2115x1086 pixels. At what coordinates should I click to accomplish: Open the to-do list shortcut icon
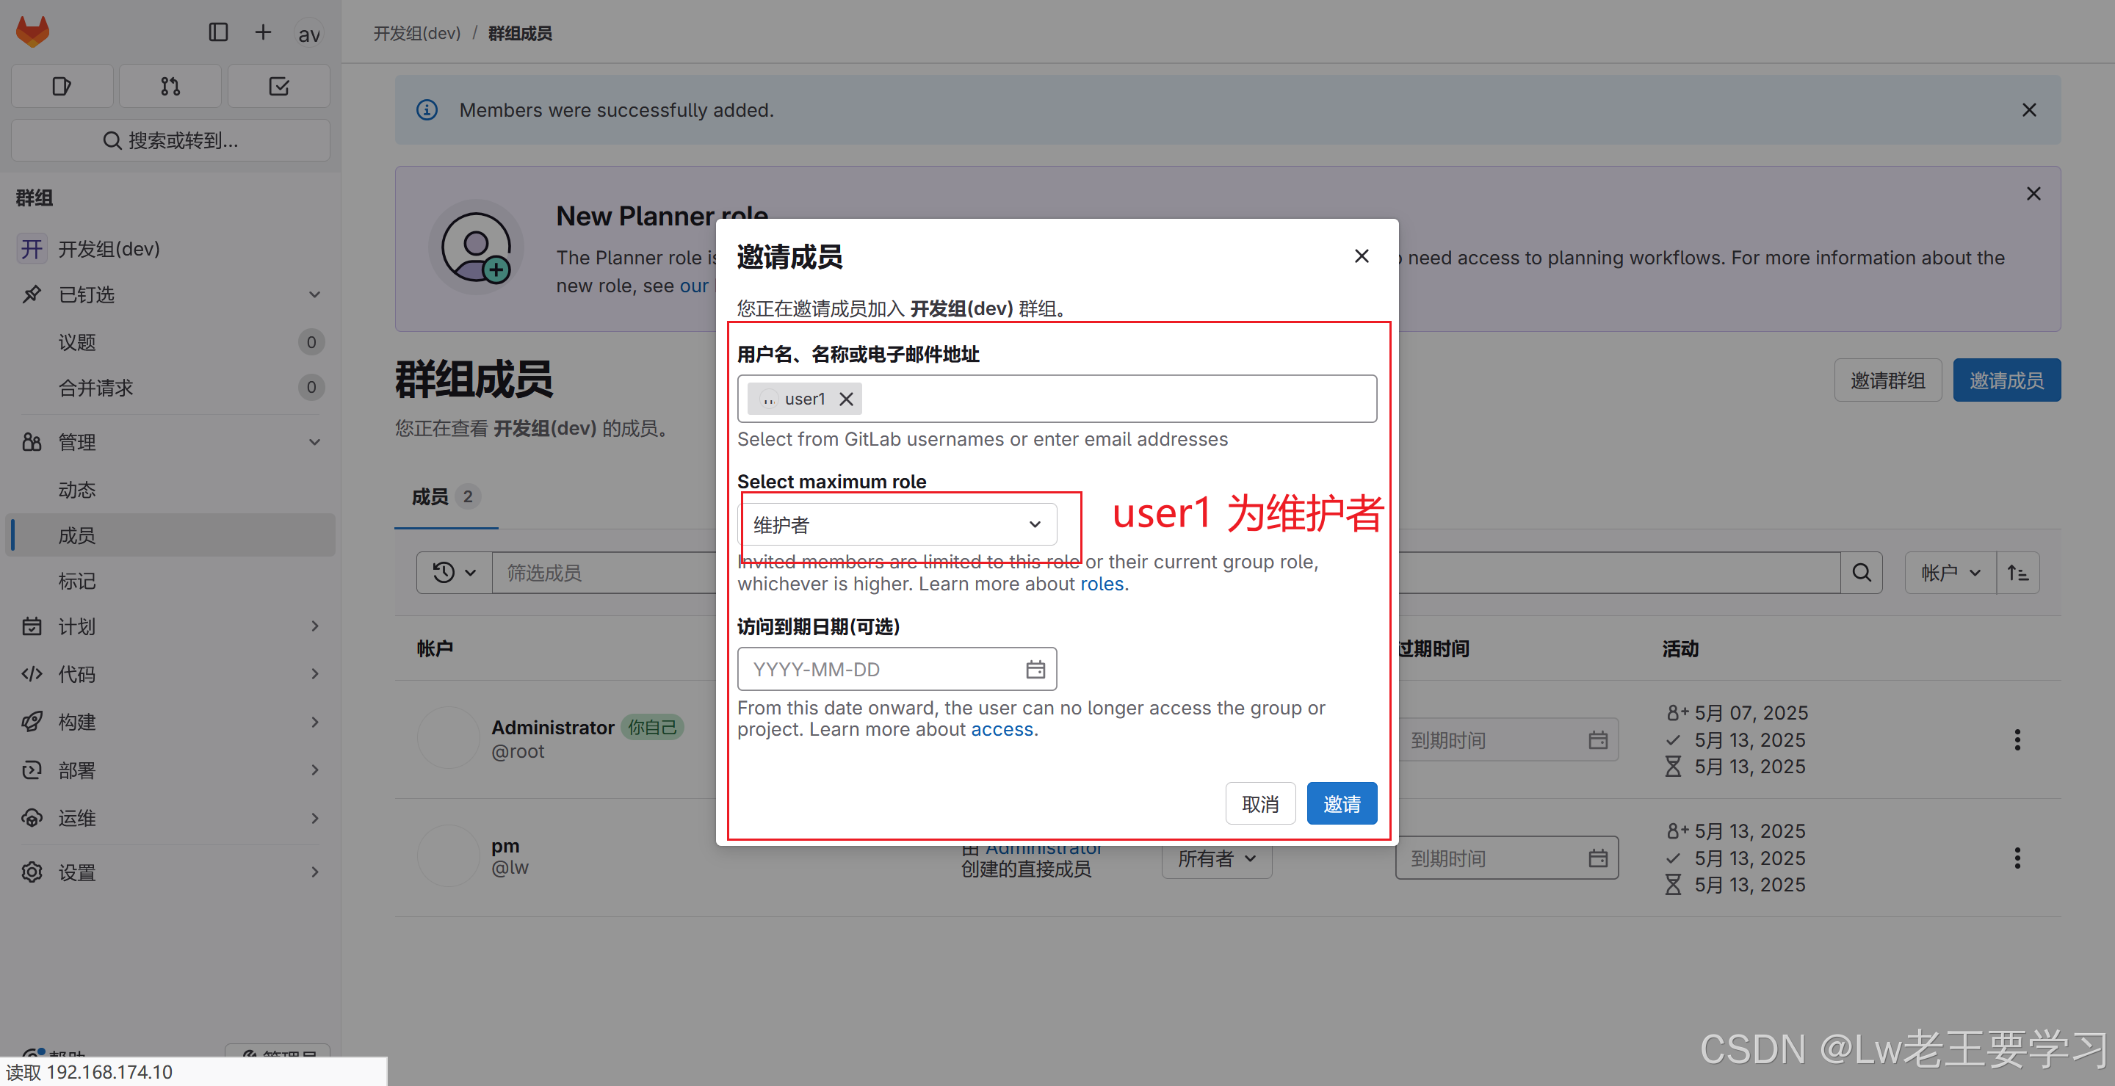coord(278,86)
